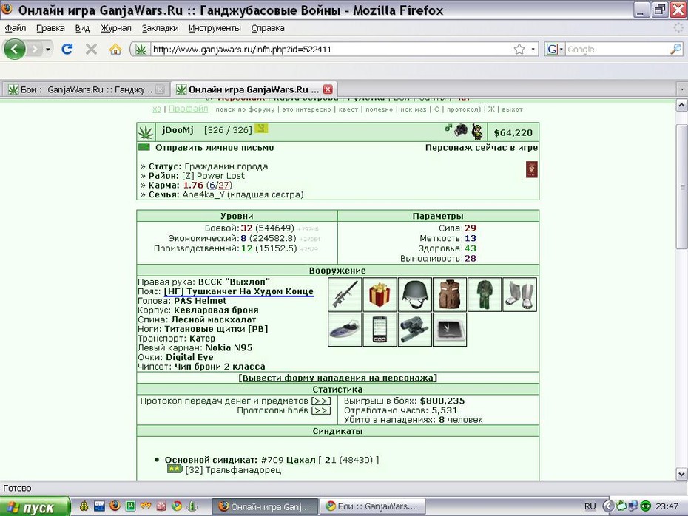The height and width of the screenshot is (516, 688).
Task: Click the yellow badge icon after [326 / 326]
Action: [x=261, y=129]
